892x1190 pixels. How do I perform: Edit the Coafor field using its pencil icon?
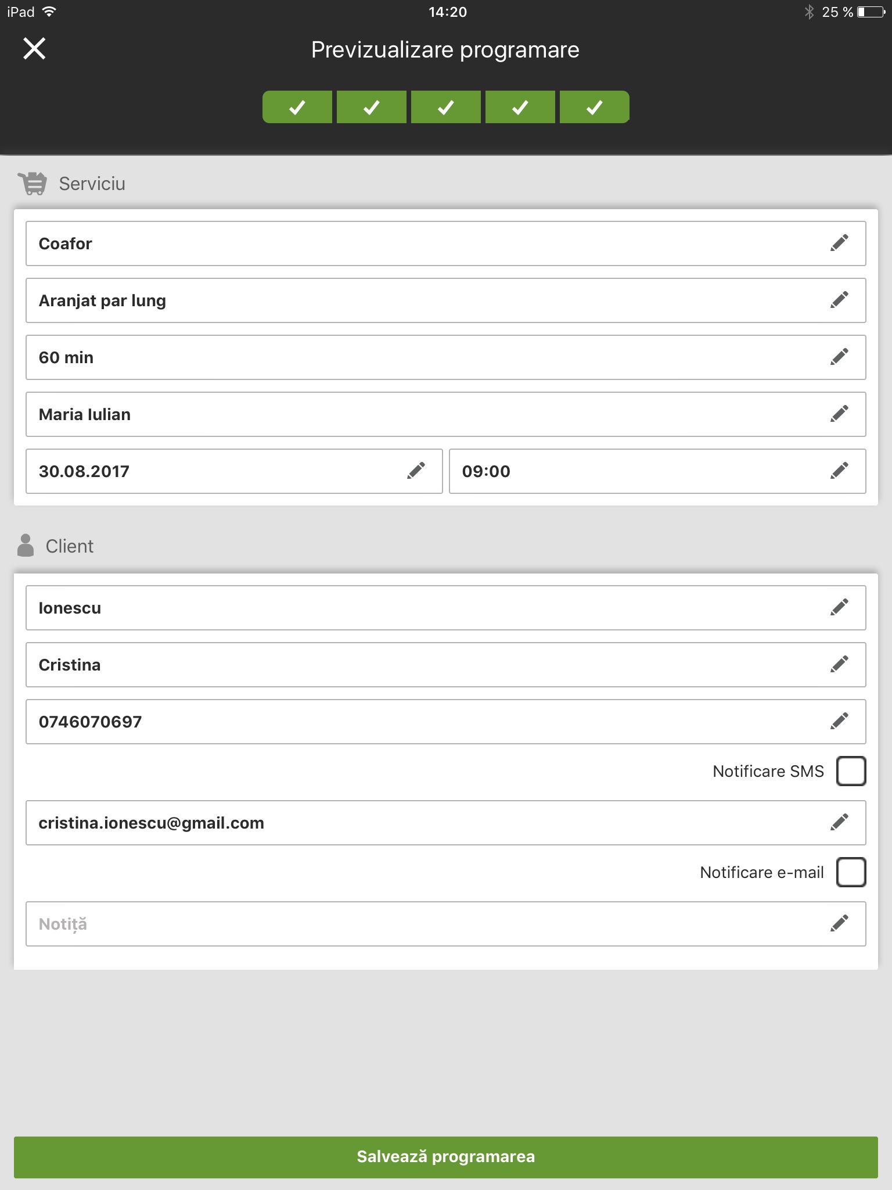tap(839, 243)
